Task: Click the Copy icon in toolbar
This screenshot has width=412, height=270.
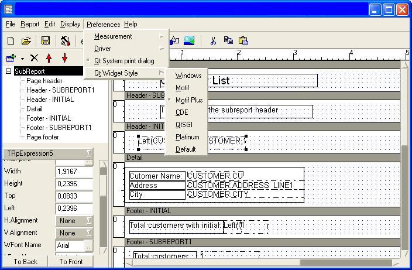Action: [228, 40]
